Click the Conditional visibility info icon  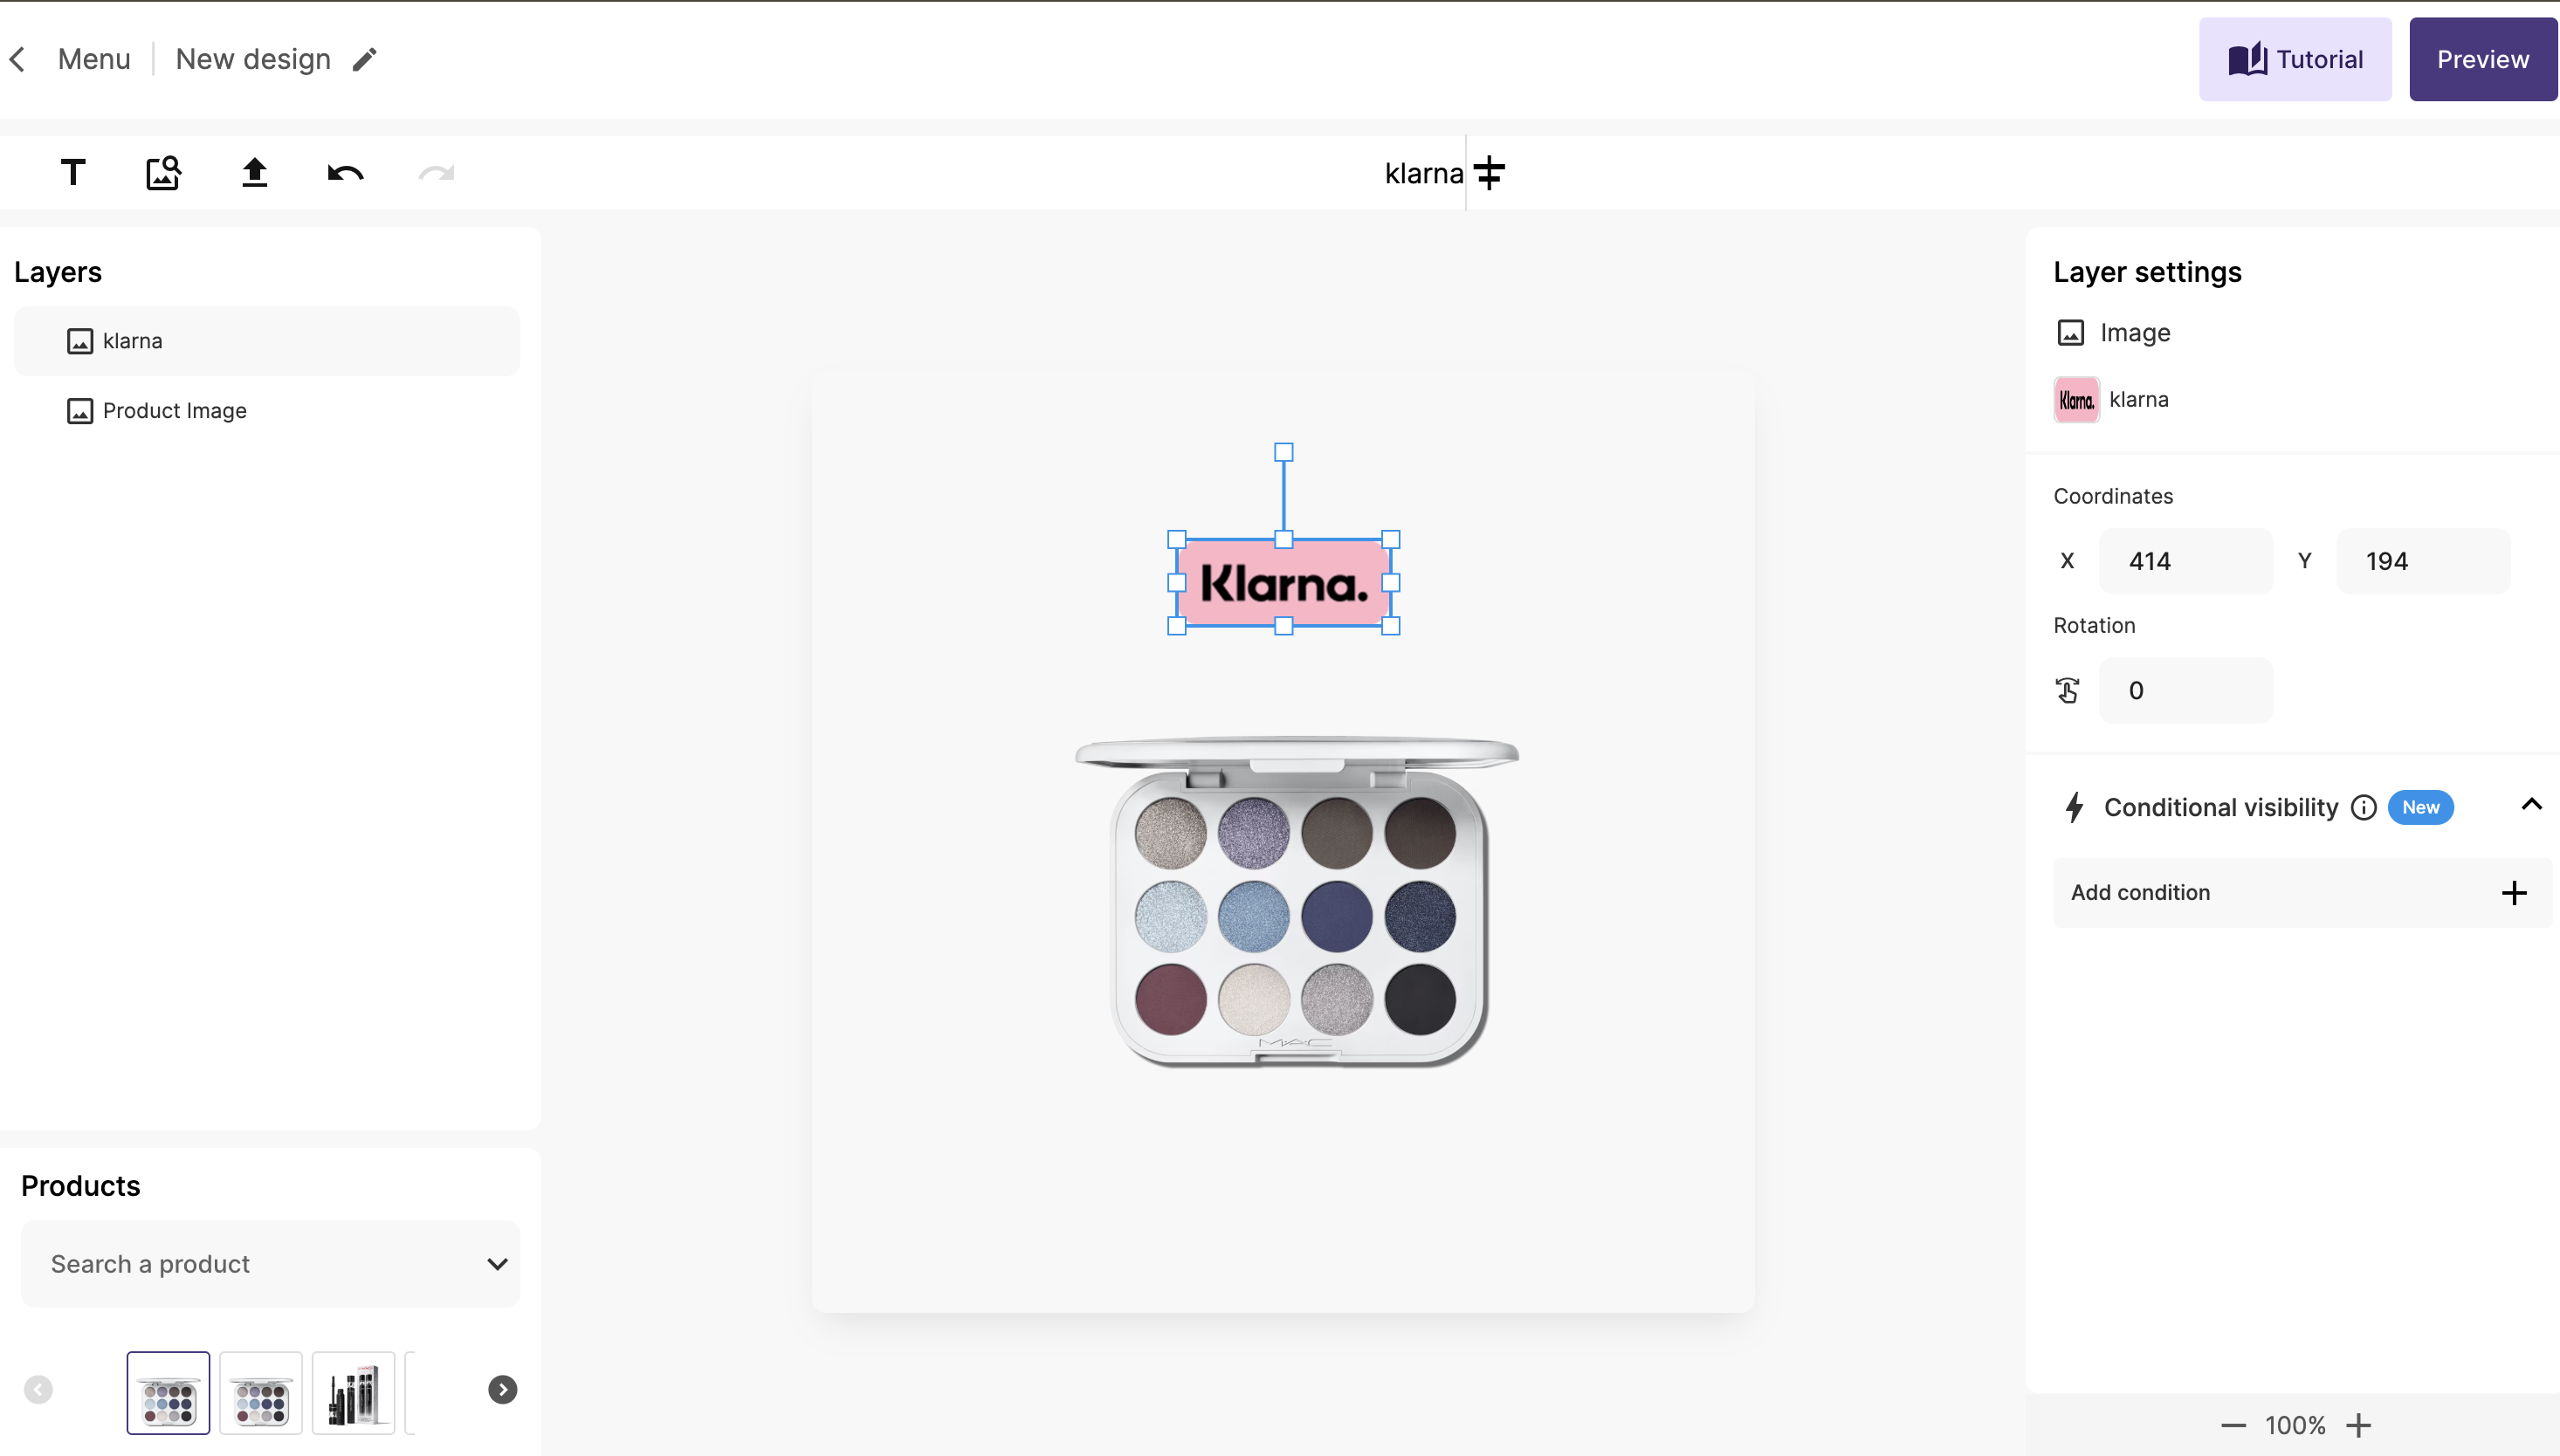2363,808
